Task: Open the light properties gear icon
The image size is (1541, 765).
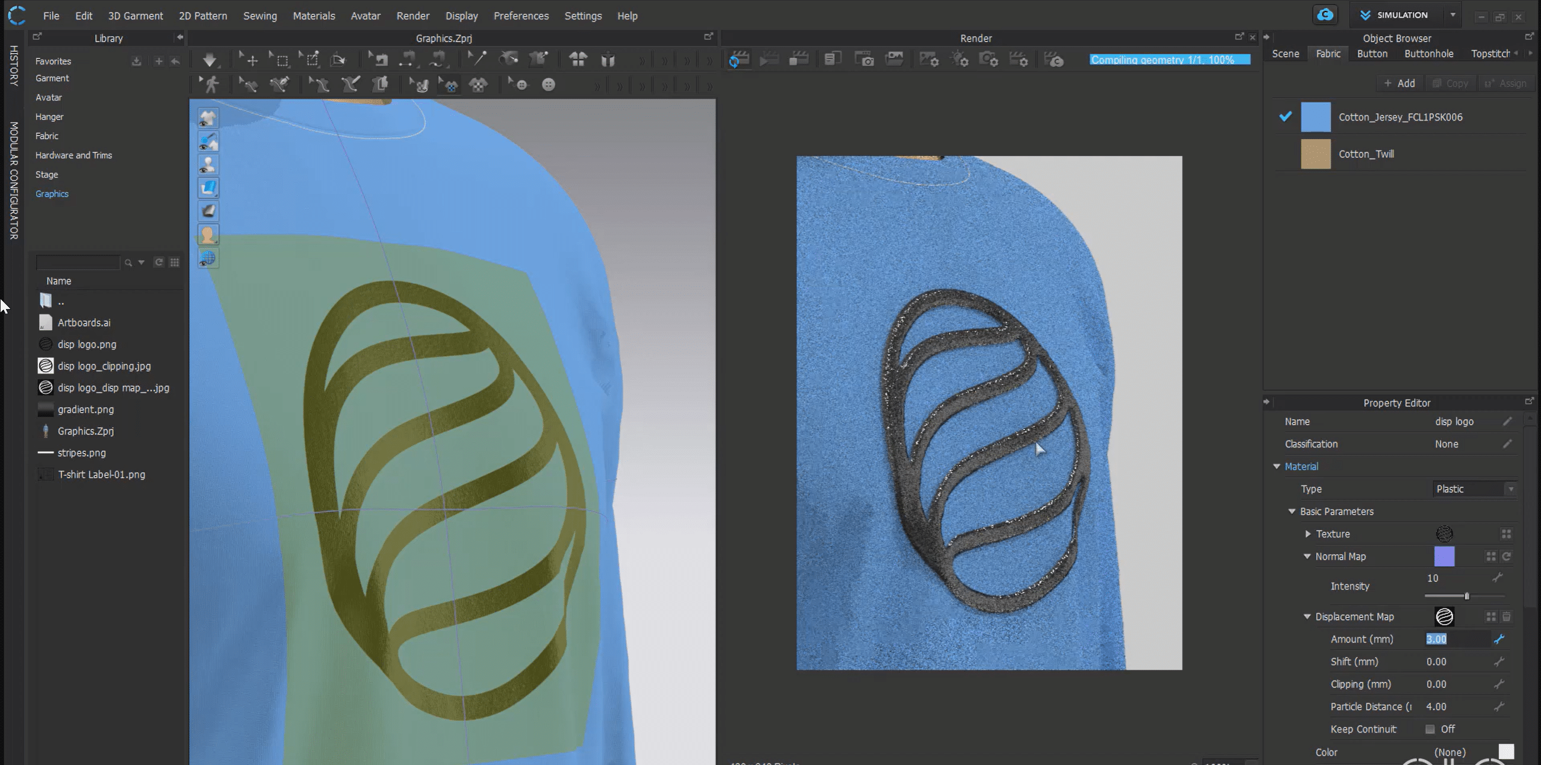Action: [x=959, y=60]
